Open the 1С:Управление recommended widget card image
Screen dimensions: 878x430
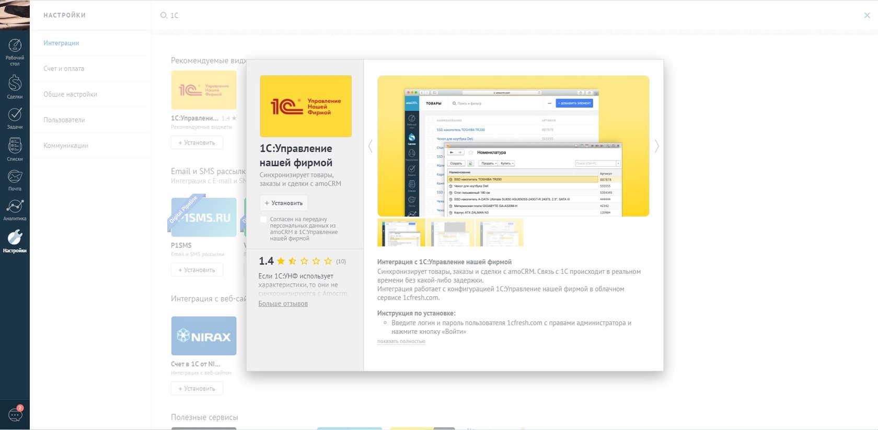[x=204, y=90]
